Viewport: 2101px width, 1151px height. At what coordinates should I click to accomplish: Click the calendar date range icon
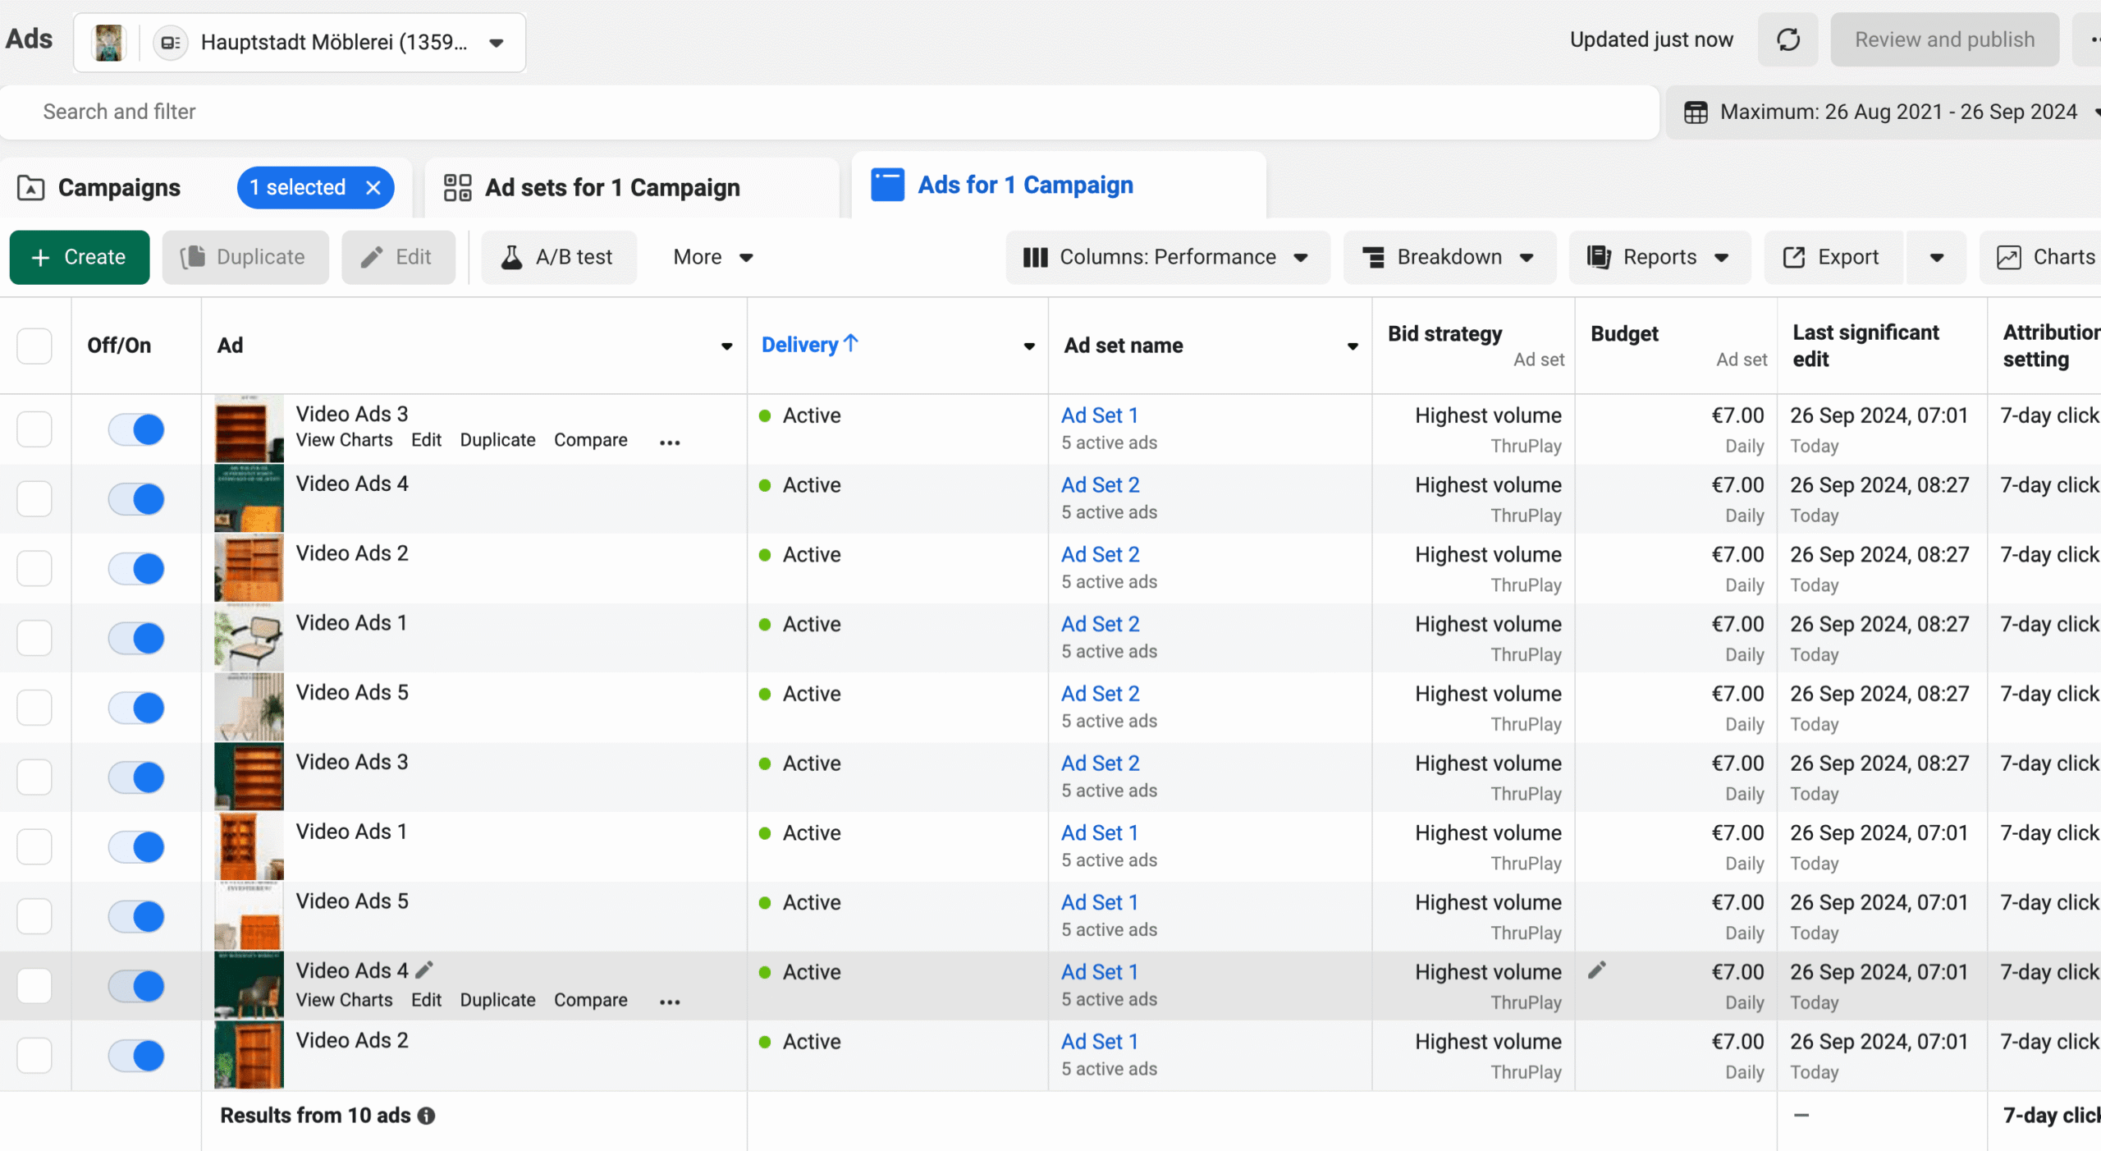tap(1696, 112)
